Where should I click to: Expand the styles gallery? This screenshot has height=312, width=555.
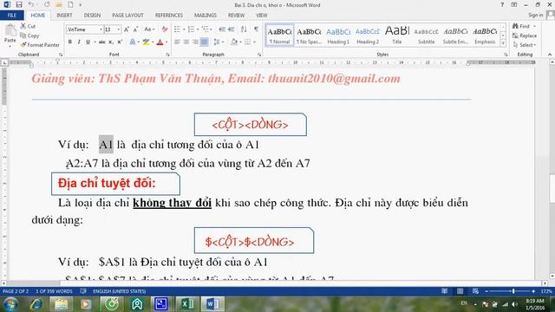tap(503, 43)
